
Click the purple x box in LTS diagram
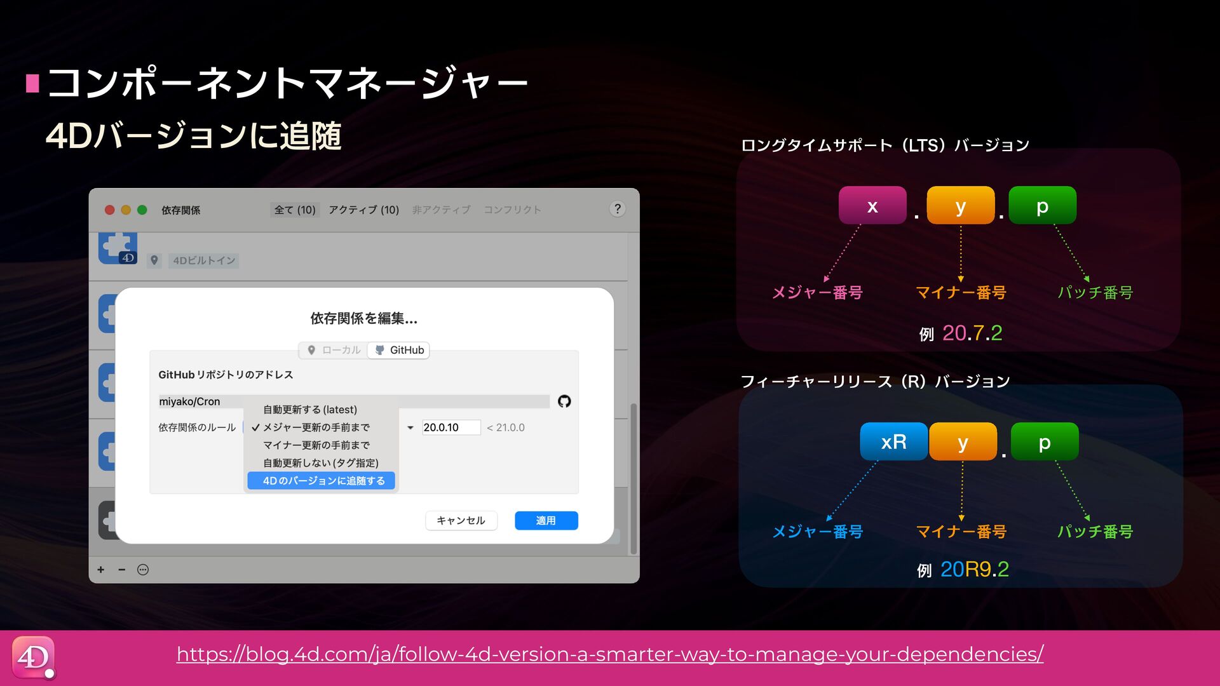872,205
